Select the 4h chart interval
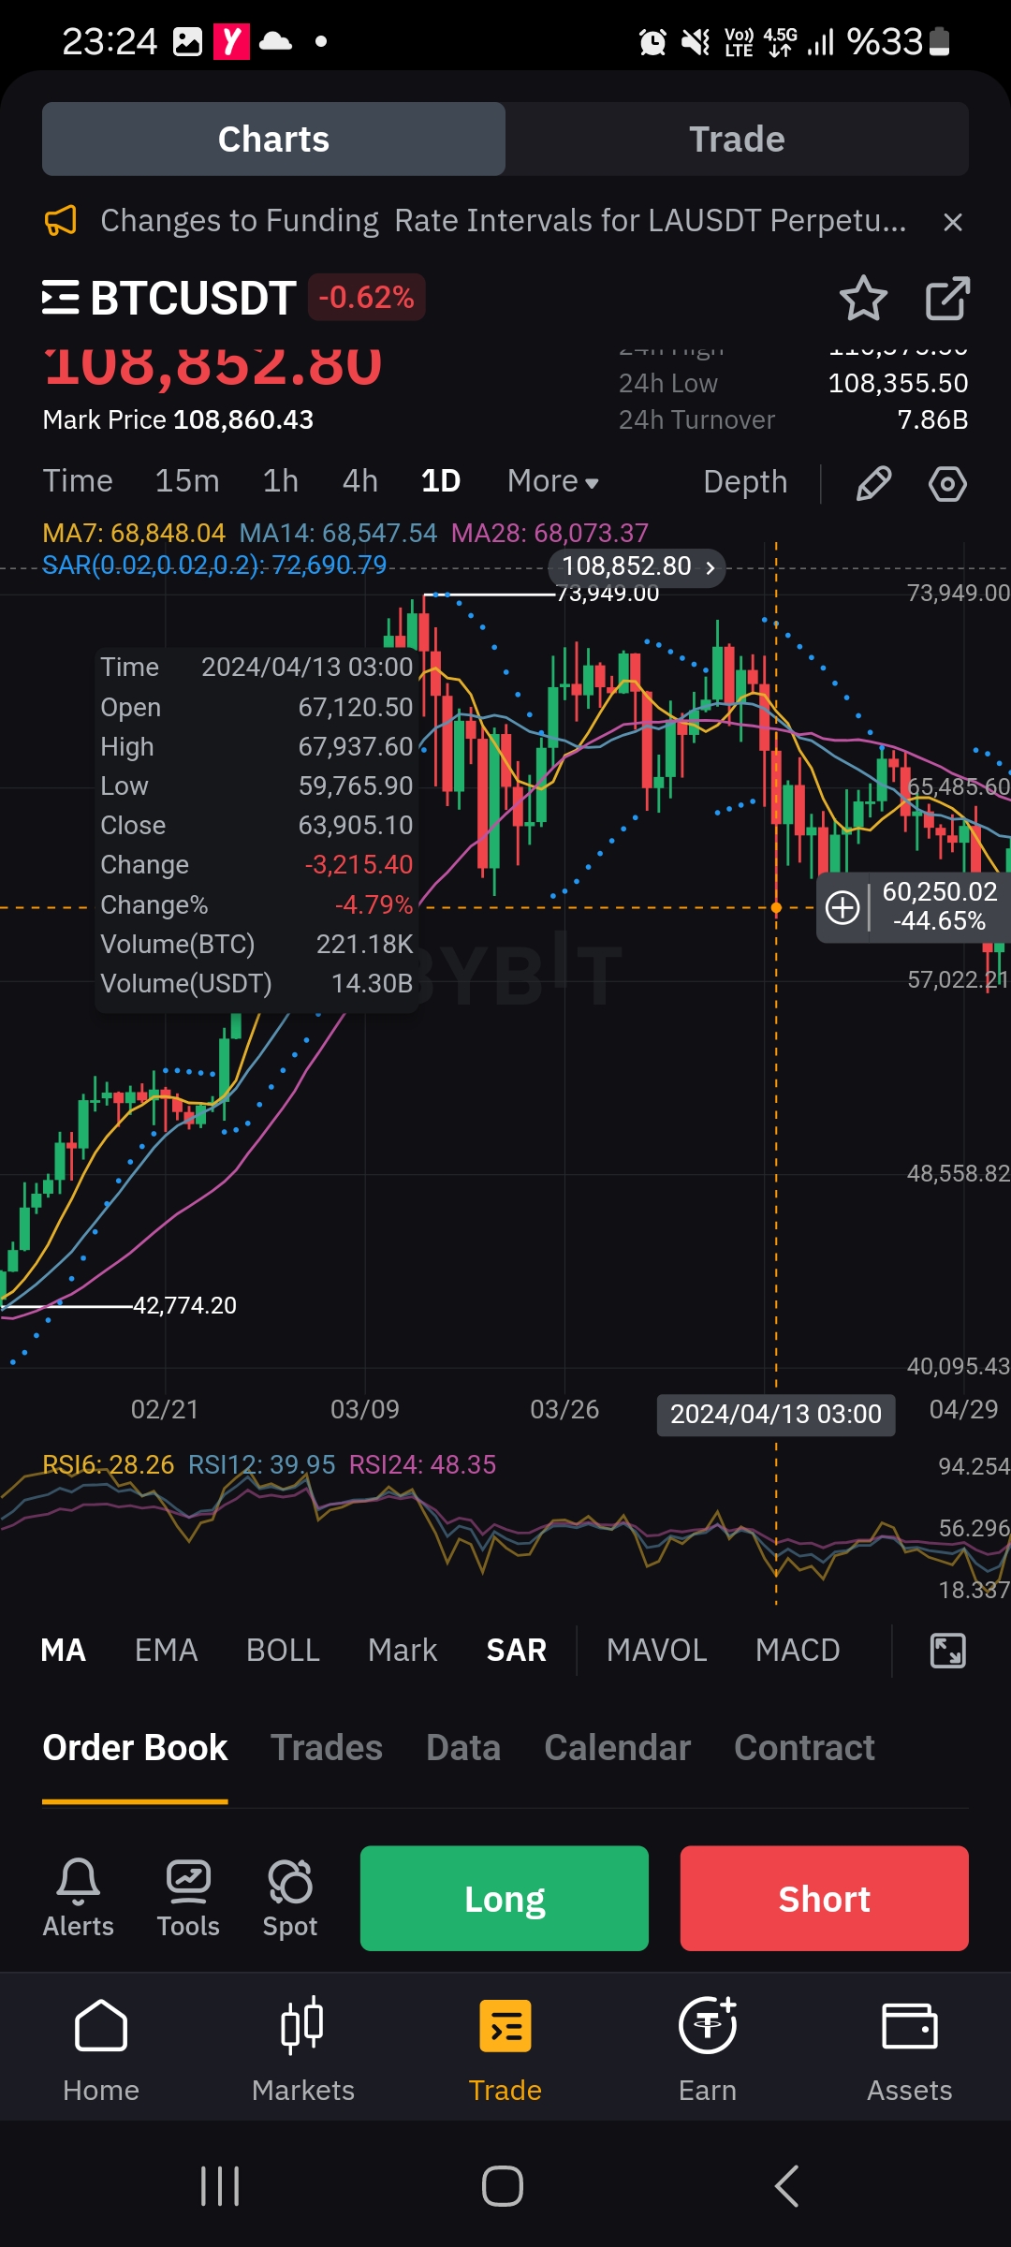The image size is (1011, 2247). [x=360, y=481]
